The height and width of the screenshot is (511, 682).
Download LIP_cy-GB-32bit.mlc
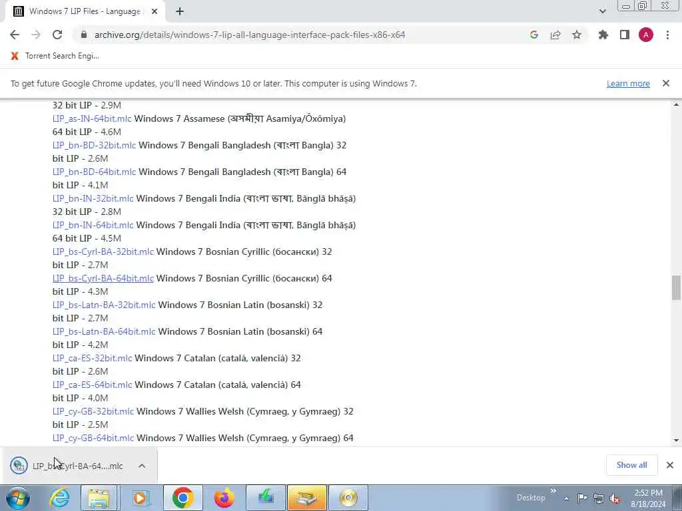tap(93, 411)
